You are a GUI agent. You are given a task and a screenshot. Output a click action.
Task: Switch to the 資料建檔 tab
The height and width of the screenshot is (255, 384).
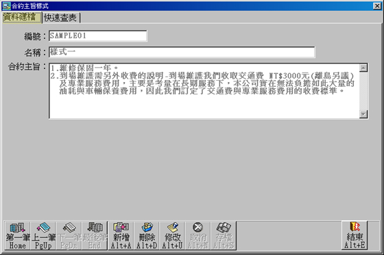pos(21,17)
